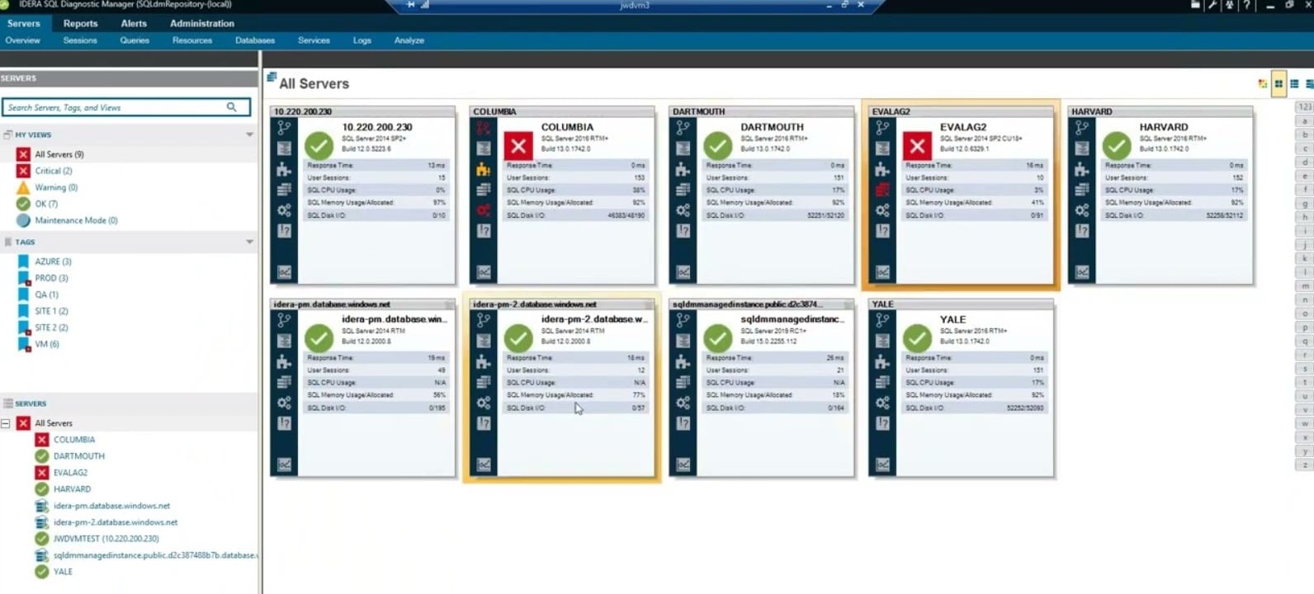Select DARTMOUTH in the servers tree
Image resolution: width=1314 pixels, height=594 pixels.
(x=78, y=456)
